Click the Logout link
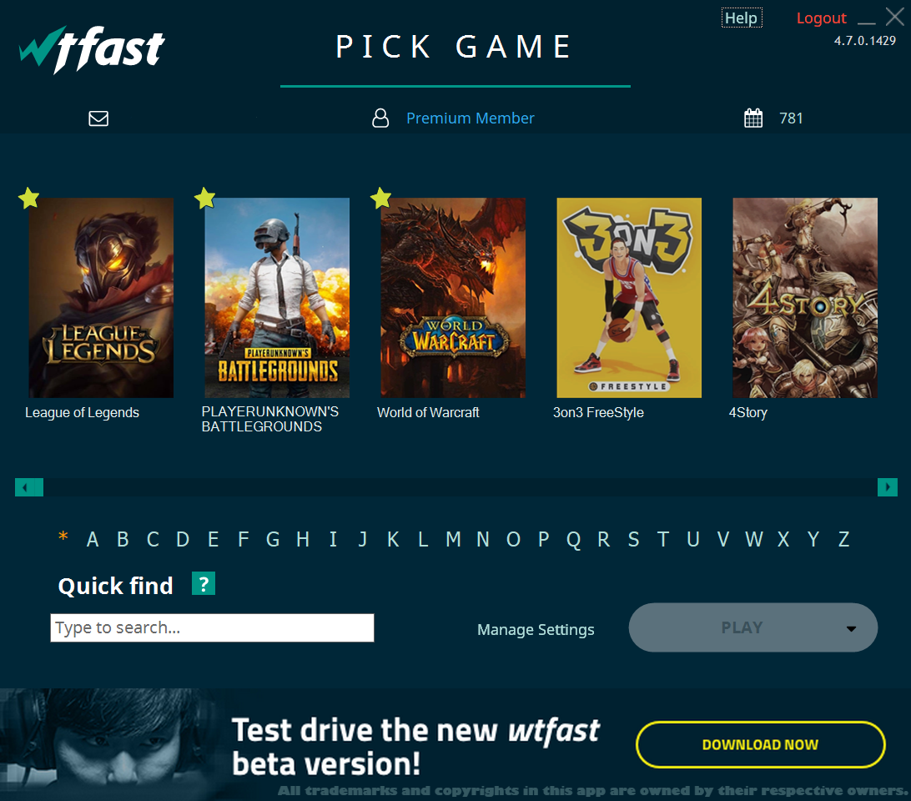The width and height of the screenshot is (911, 801). [821, 18]
